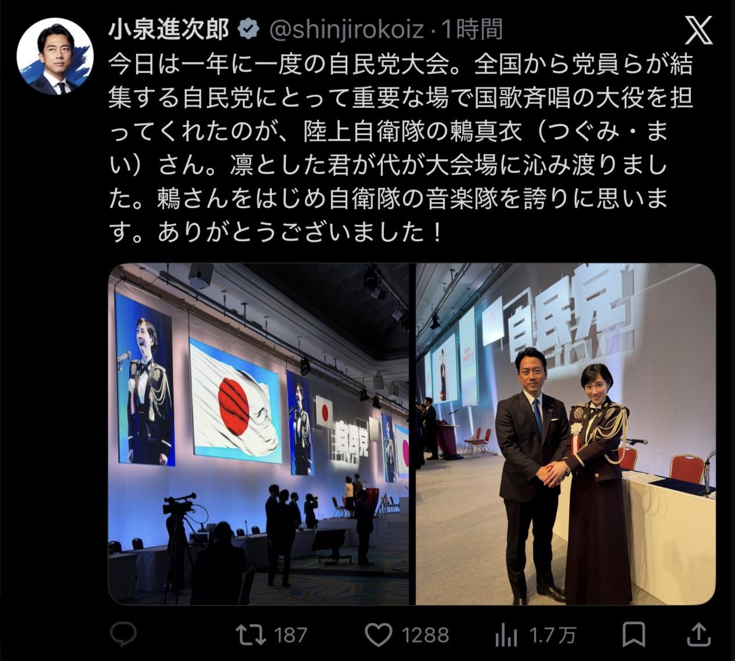
Task: Click the X logo at top right
Action: click(x=698, y=31)
